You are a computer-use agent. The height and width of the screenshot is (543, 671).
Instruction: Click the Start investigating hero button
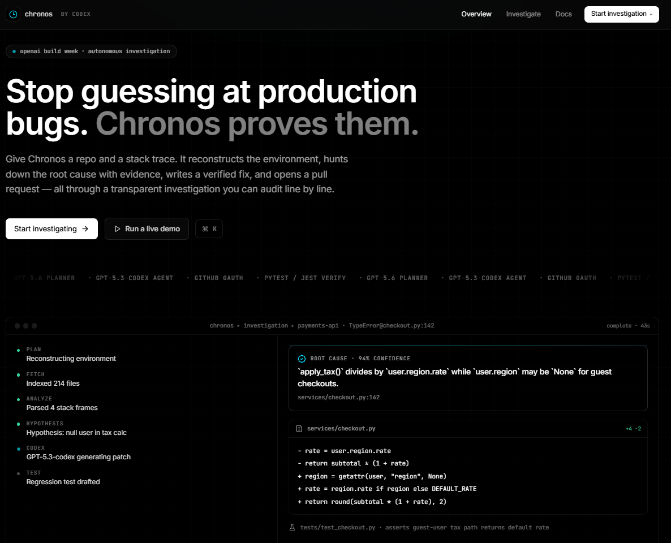(x=52, y=229)
